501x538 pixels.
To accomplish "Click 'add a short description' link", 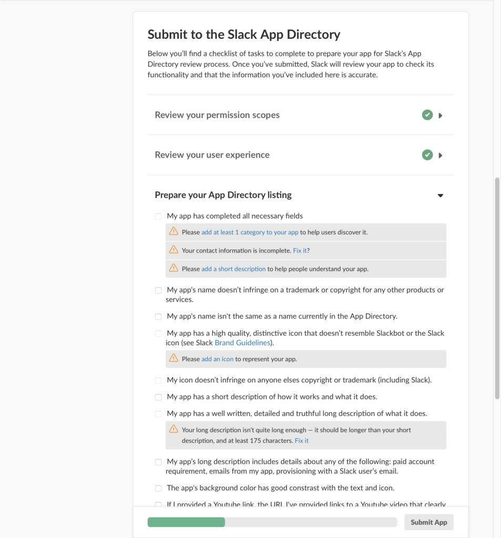I will (233, 269).
